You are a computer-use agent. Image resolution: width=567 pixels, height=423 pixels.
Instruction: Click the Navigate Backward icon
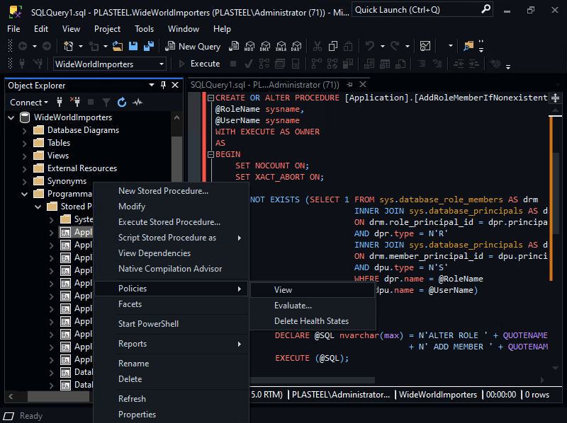click(23, 46)
